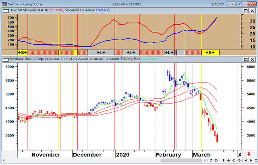
Task: Click the refresh cycle icon in bottom toolbar
Action: pyautogui.click(x=212, y=161)
